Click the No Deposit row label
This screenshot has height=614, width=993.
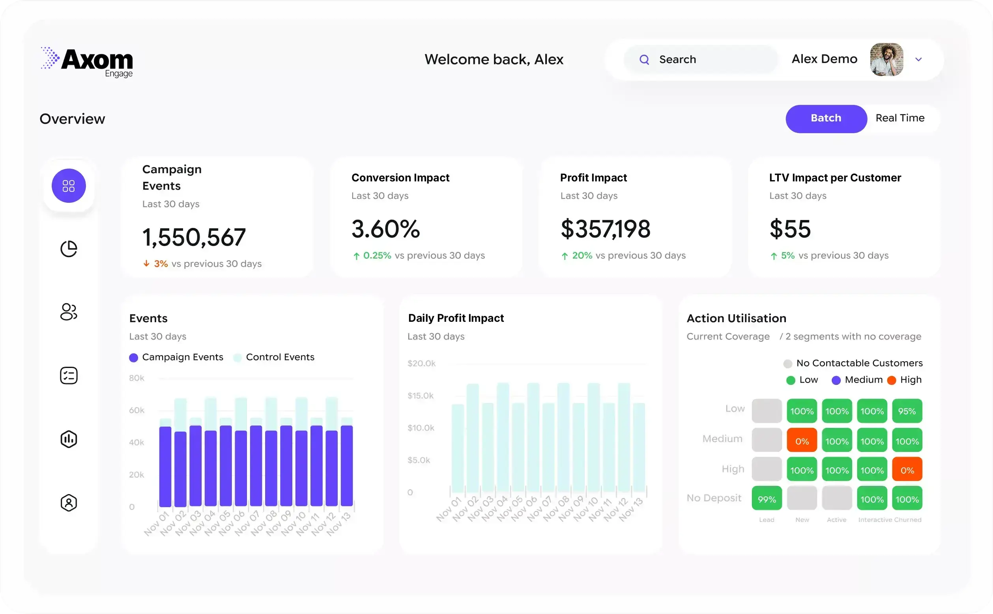714,498
